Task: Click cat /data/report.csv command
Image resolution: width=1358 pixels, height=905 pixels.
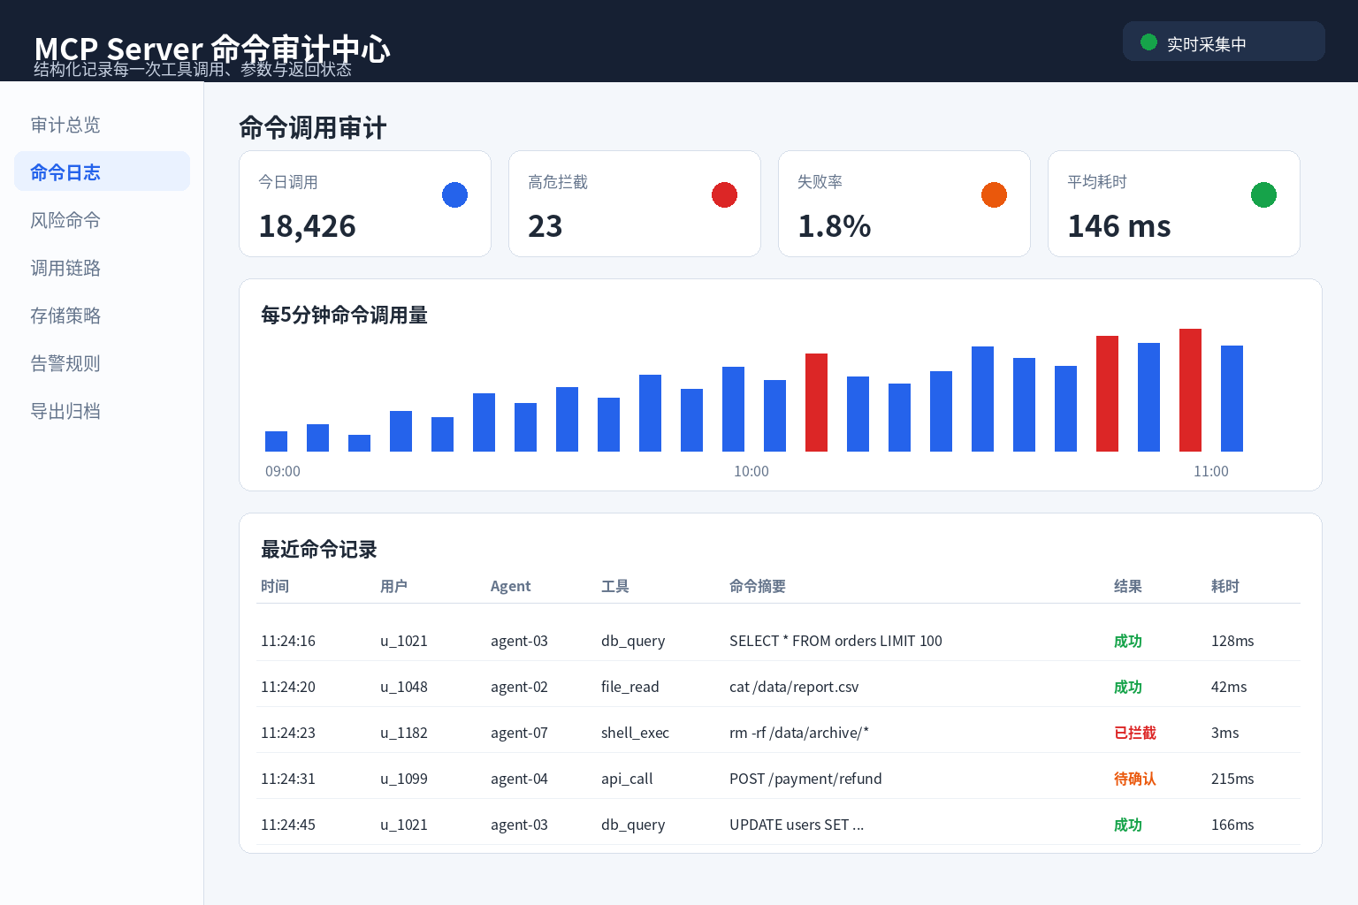Action: pyautogui.click(x=794, y=687)
